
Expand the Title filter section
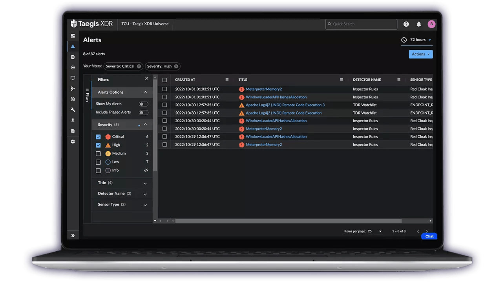pos(145,183)
